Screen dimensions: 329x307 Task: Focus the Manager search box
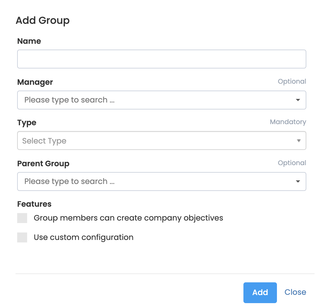tap(155, 100)
